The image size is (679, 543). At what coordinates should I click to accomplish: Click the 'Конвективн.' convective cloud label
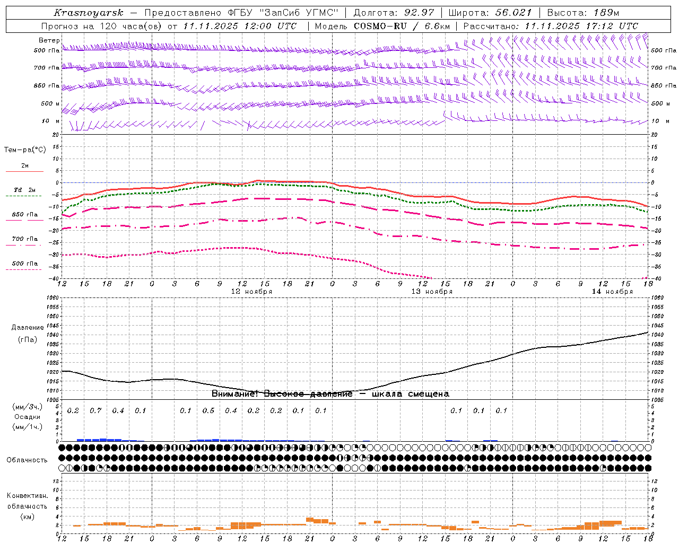pyautogui.click(x=28, y=496)
